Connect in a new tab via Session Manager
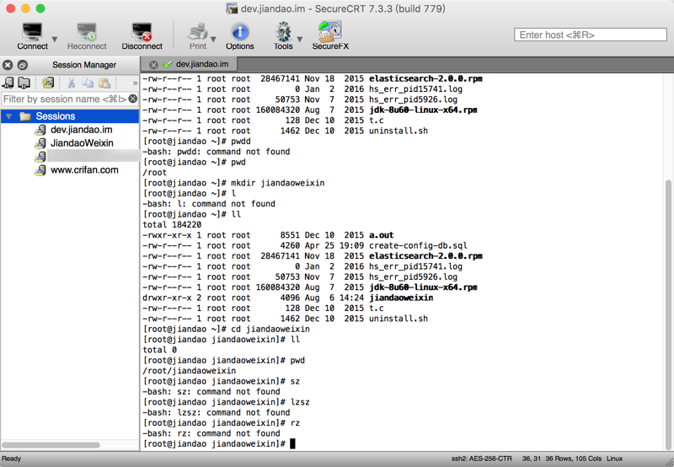 coord(24,83)
